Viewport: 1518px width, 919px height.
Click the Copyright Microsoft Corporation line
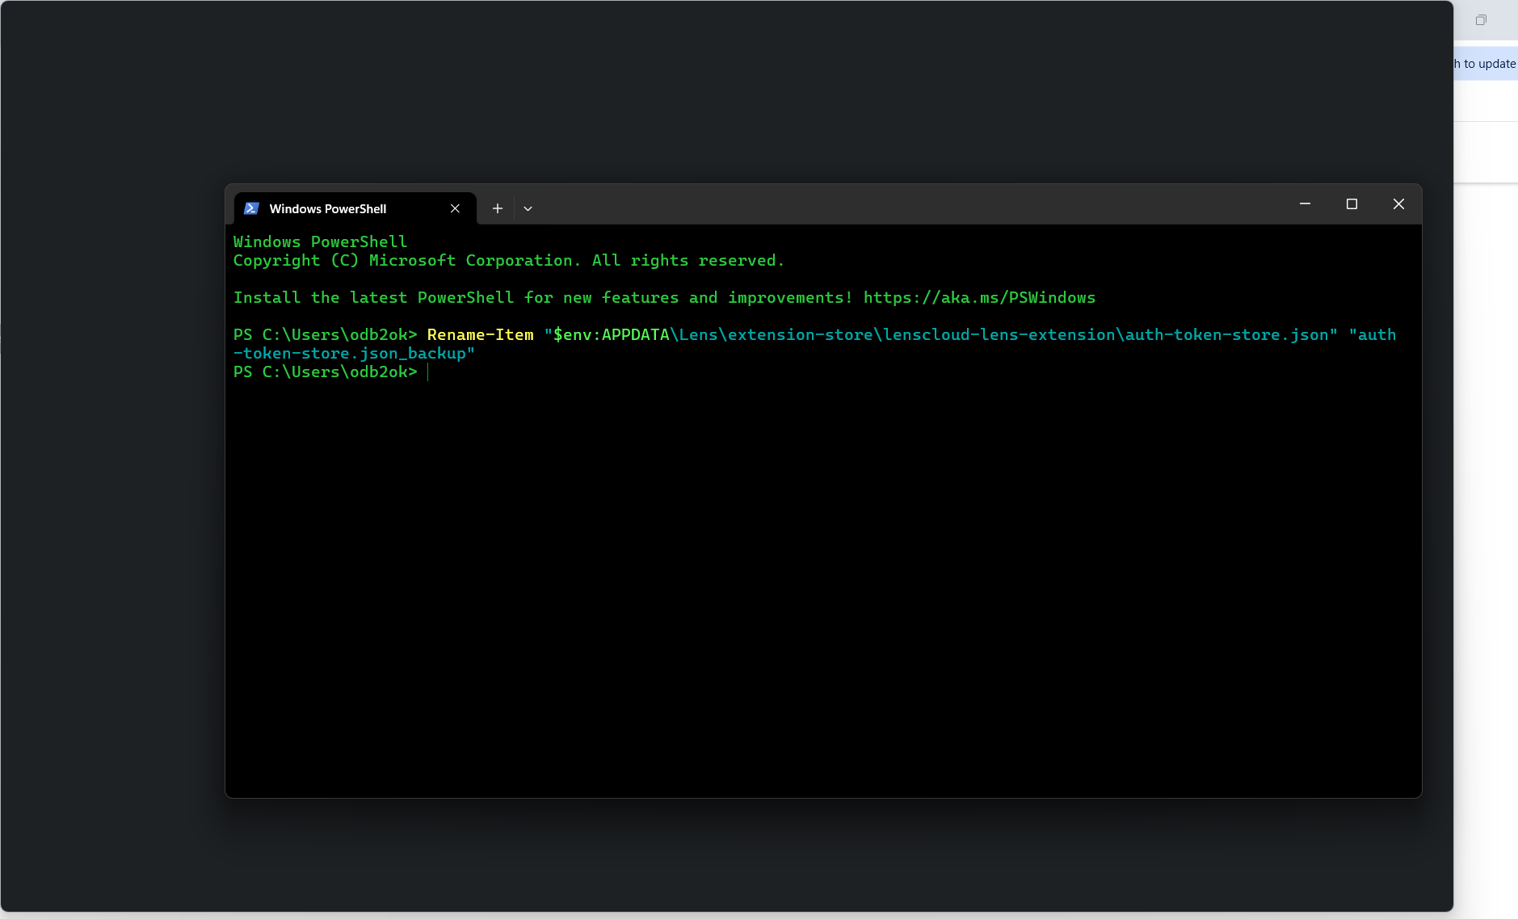coord(508,261)
